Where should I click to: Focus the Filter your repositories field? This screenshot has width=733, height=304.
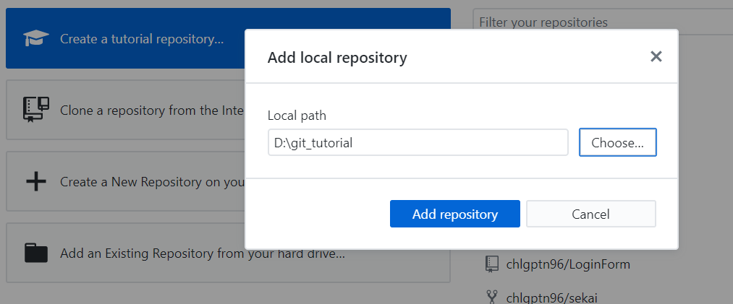coord(603,22)
